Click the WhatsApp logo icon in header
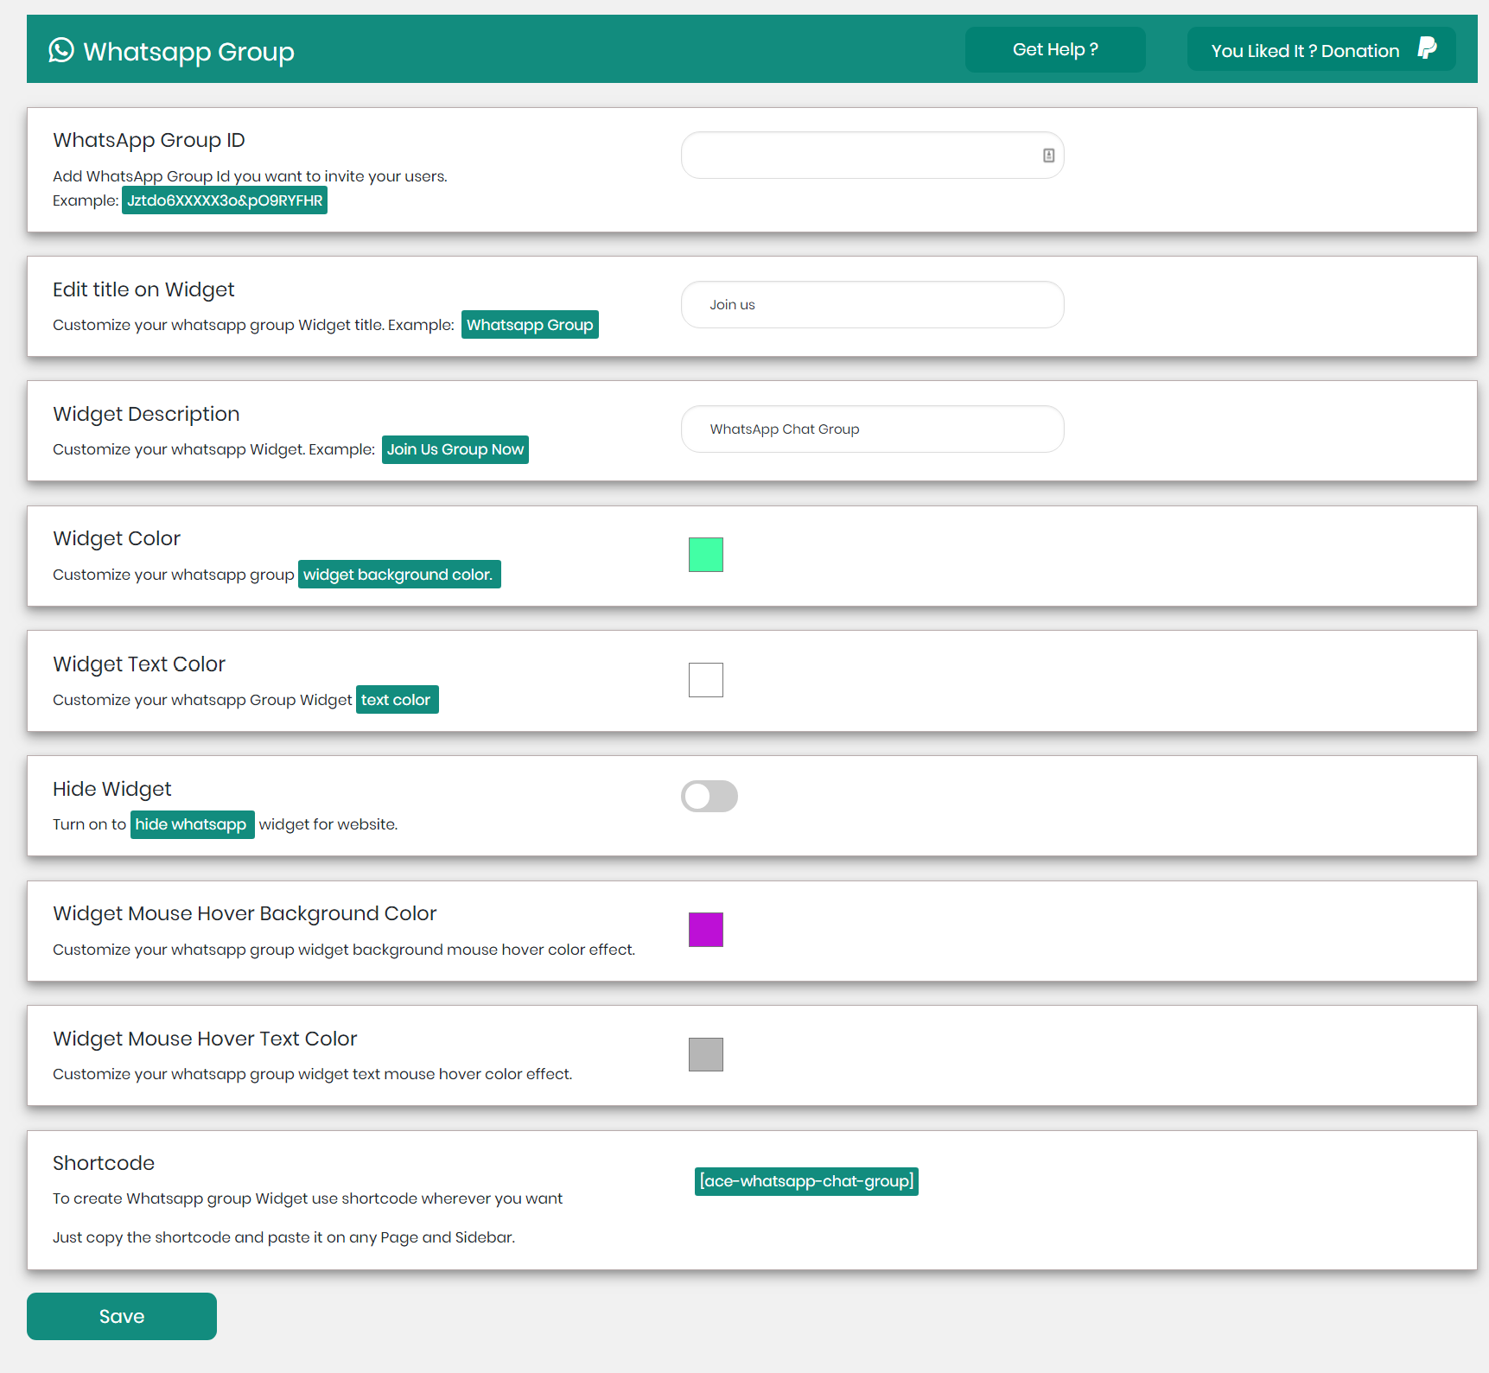This screenshot has width=1489, height=1373. point(61,50)
